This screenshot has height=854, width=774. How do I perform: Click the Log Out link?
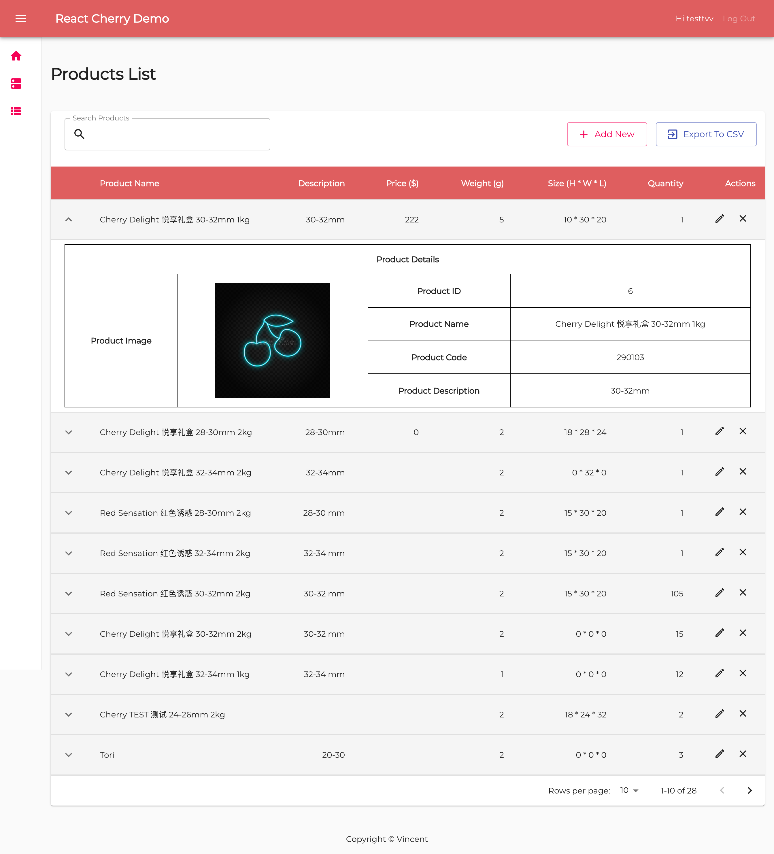pyautogui.click(x=739, y=19)
